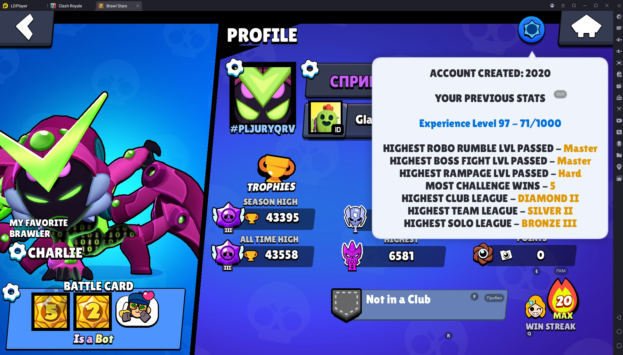Edit the Battle Card gear icon

11,292
